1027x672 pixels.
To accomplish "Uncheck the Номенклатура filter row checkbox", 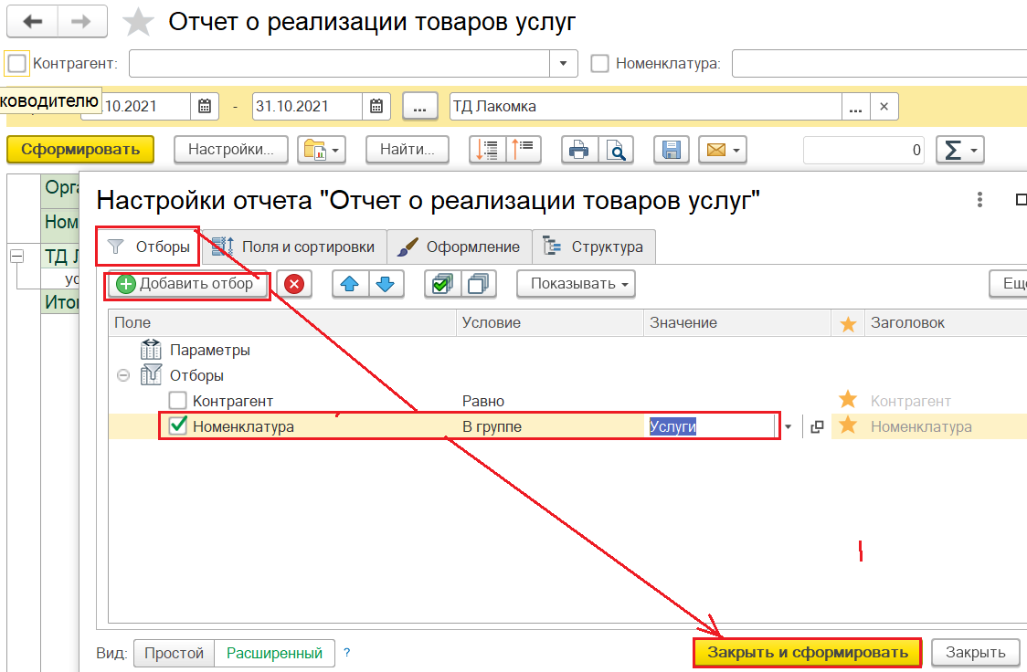I will 178,425.
